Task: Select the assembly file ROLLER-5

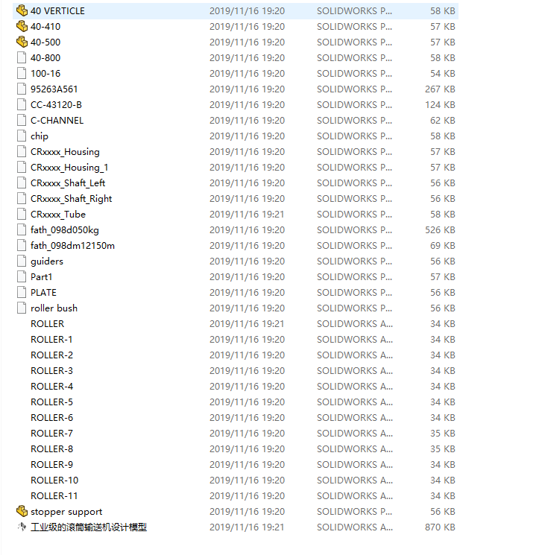Action: coord(51,402)
